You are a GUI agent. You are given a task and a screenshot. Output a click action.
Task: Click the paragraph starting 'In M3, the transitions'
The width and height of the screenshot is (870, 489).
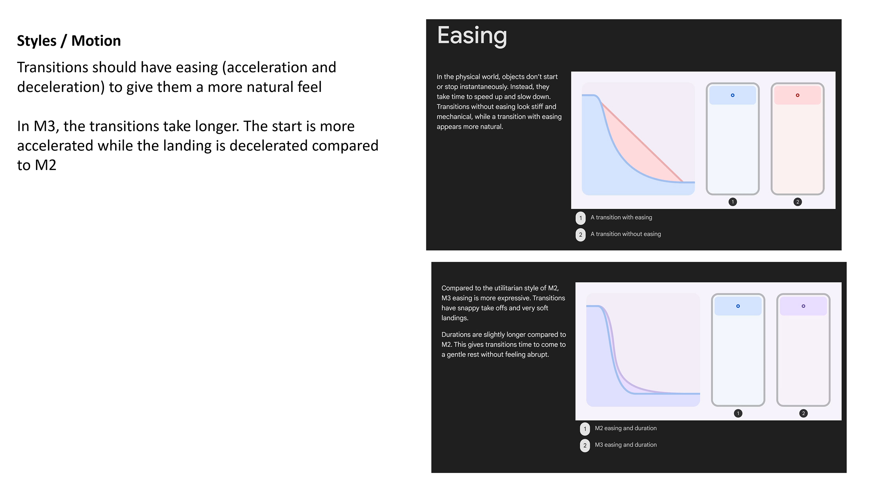pyautogui.click(x=198, y=145)
